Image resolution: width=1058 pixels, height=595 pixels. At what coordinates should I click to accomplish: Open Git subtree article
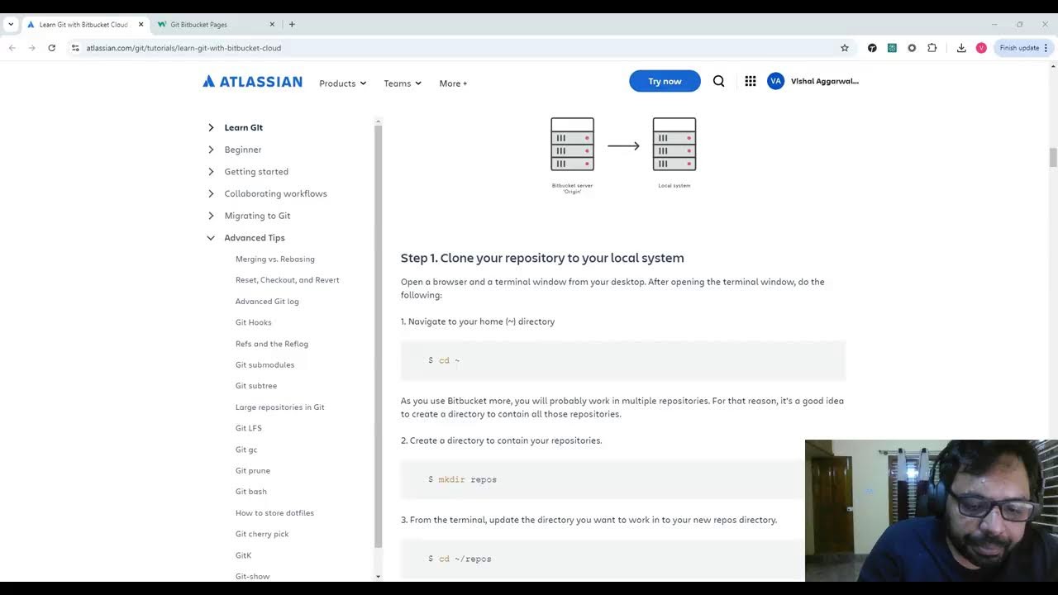[256, 386]
